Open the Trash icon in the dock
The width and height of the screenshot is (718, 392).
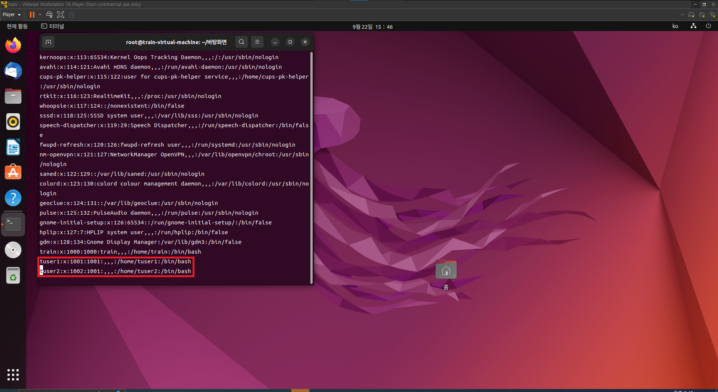click(x=13, y=276)
